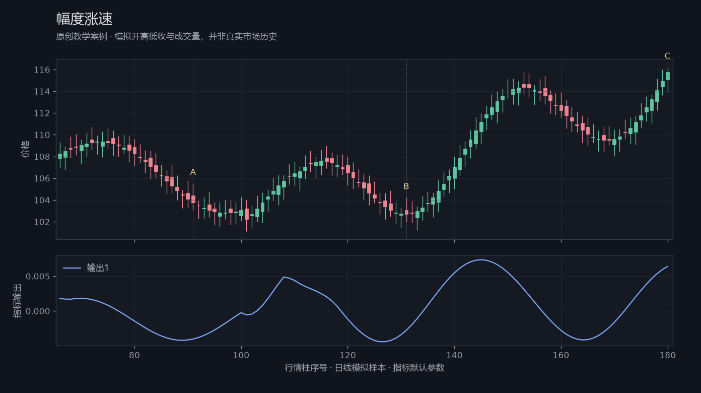Select the x-axis tick label 180
The width and height of the screenshot is (701, 393).
click(x=668, y=355)
